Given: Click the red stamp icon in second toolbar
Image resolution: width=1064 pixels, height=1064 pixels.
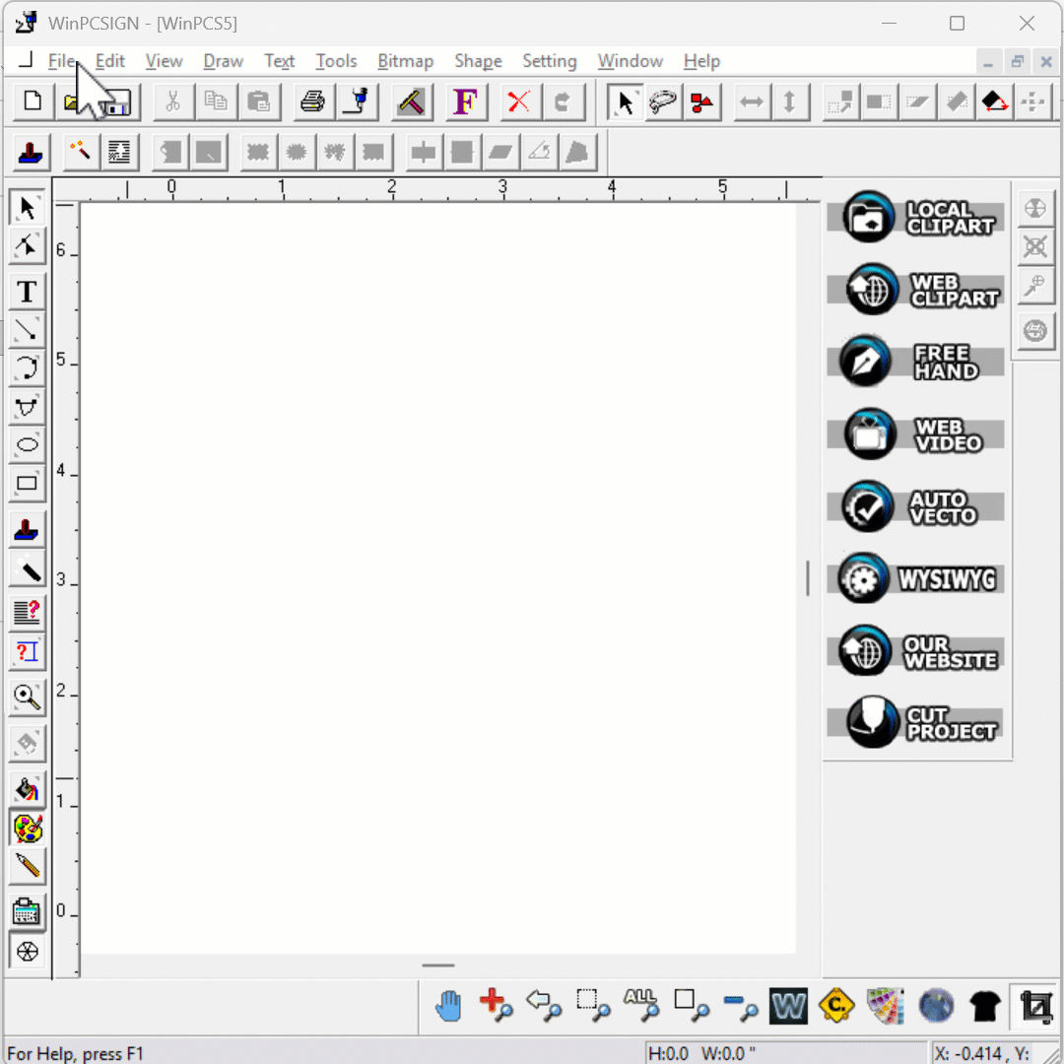Looking at the screenshot, I should [x=32, y=152].
